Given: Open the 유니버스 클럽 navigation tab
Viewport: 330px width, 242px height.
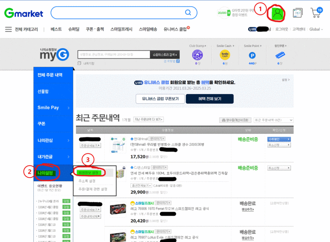Looking at the screenshot, I should coord(175,29).
